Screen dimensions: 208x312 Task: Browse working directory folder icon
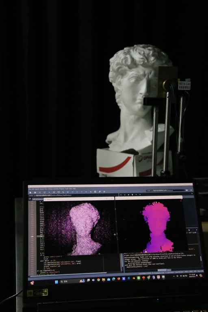187,190
